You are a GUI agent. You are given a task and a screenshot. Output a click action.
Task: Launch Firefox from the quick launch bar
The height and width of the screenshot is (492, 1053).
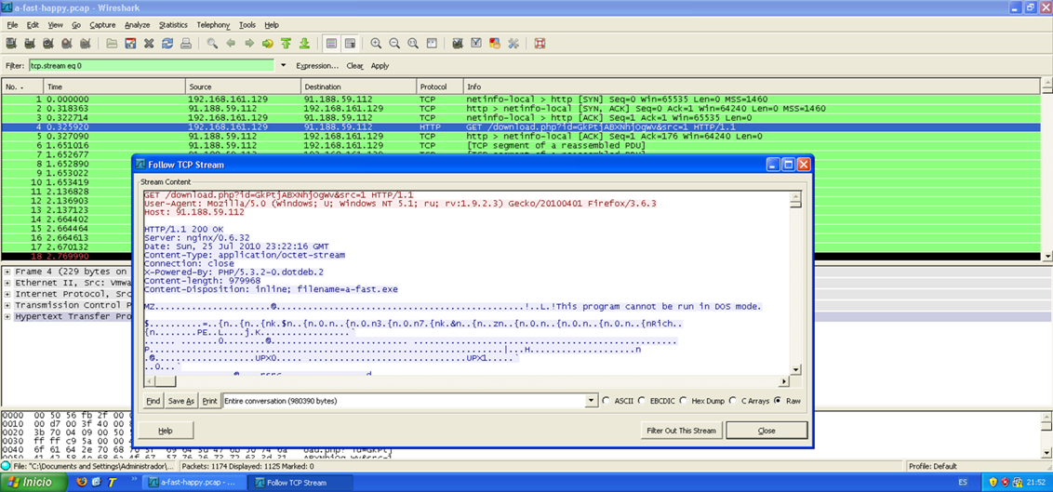click(81, 483)
